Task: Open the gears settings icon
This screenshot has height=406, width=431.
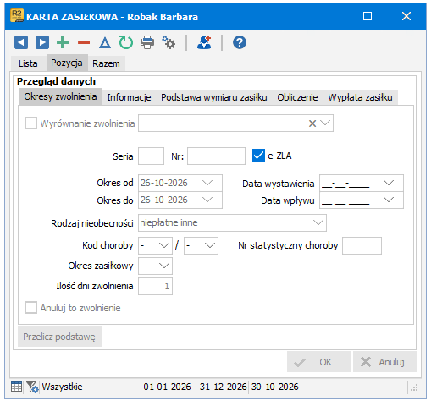Action: tap(169, 42)
